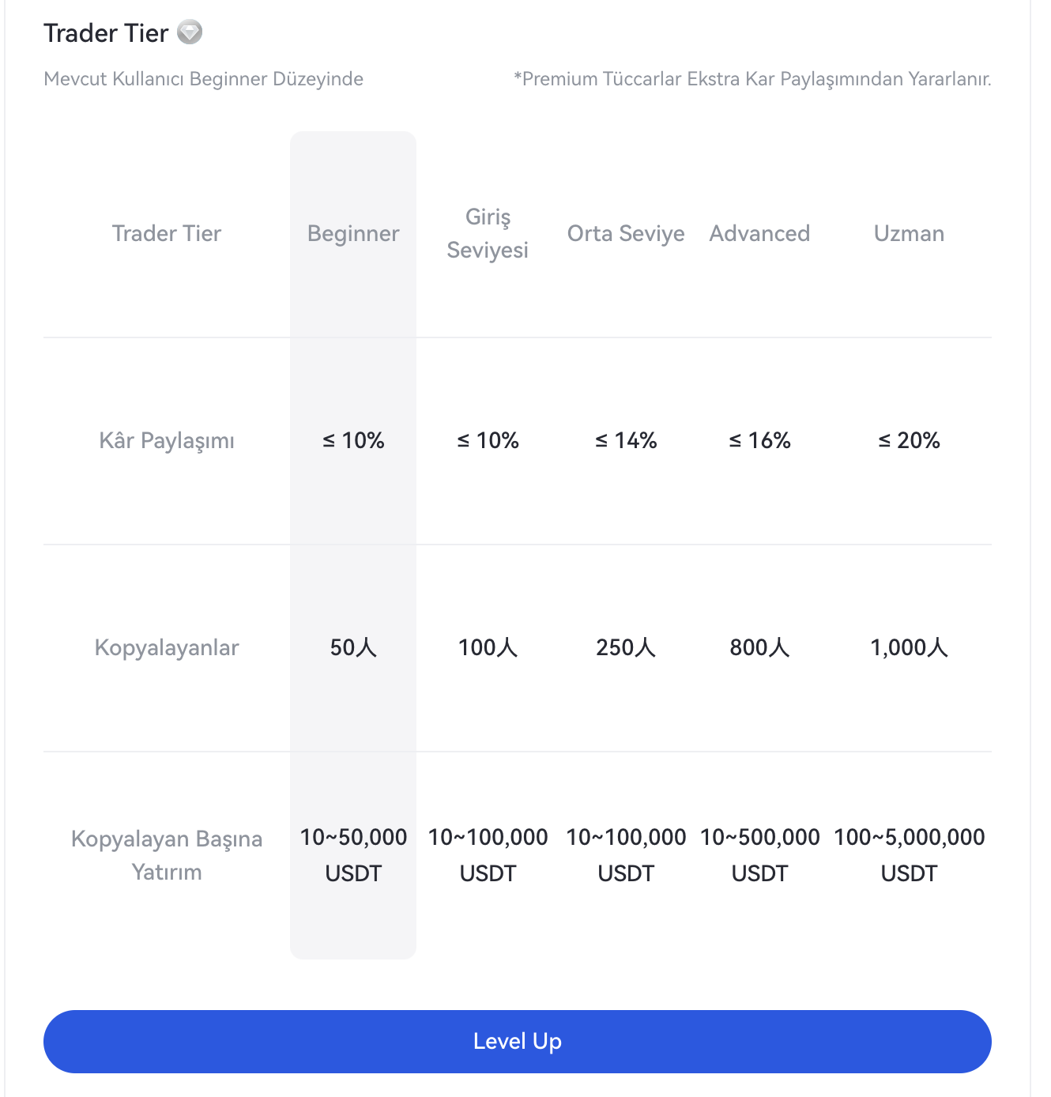
Task: Click the Premium Tüccarlar note text
Action: pyautogui.click(x=752, y=79)
